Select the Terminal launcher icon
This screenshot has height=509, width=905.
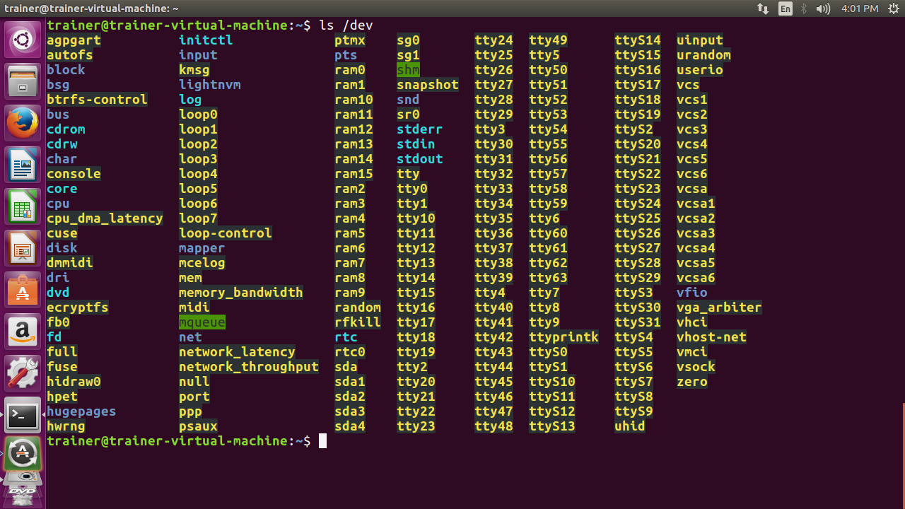[x=23, y=415]
